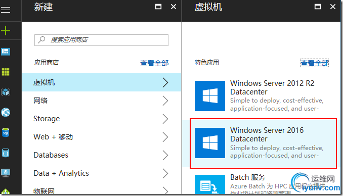Click 查看全部 link beside 特色应用
The image size is (343, 196).
click(315, 63)
